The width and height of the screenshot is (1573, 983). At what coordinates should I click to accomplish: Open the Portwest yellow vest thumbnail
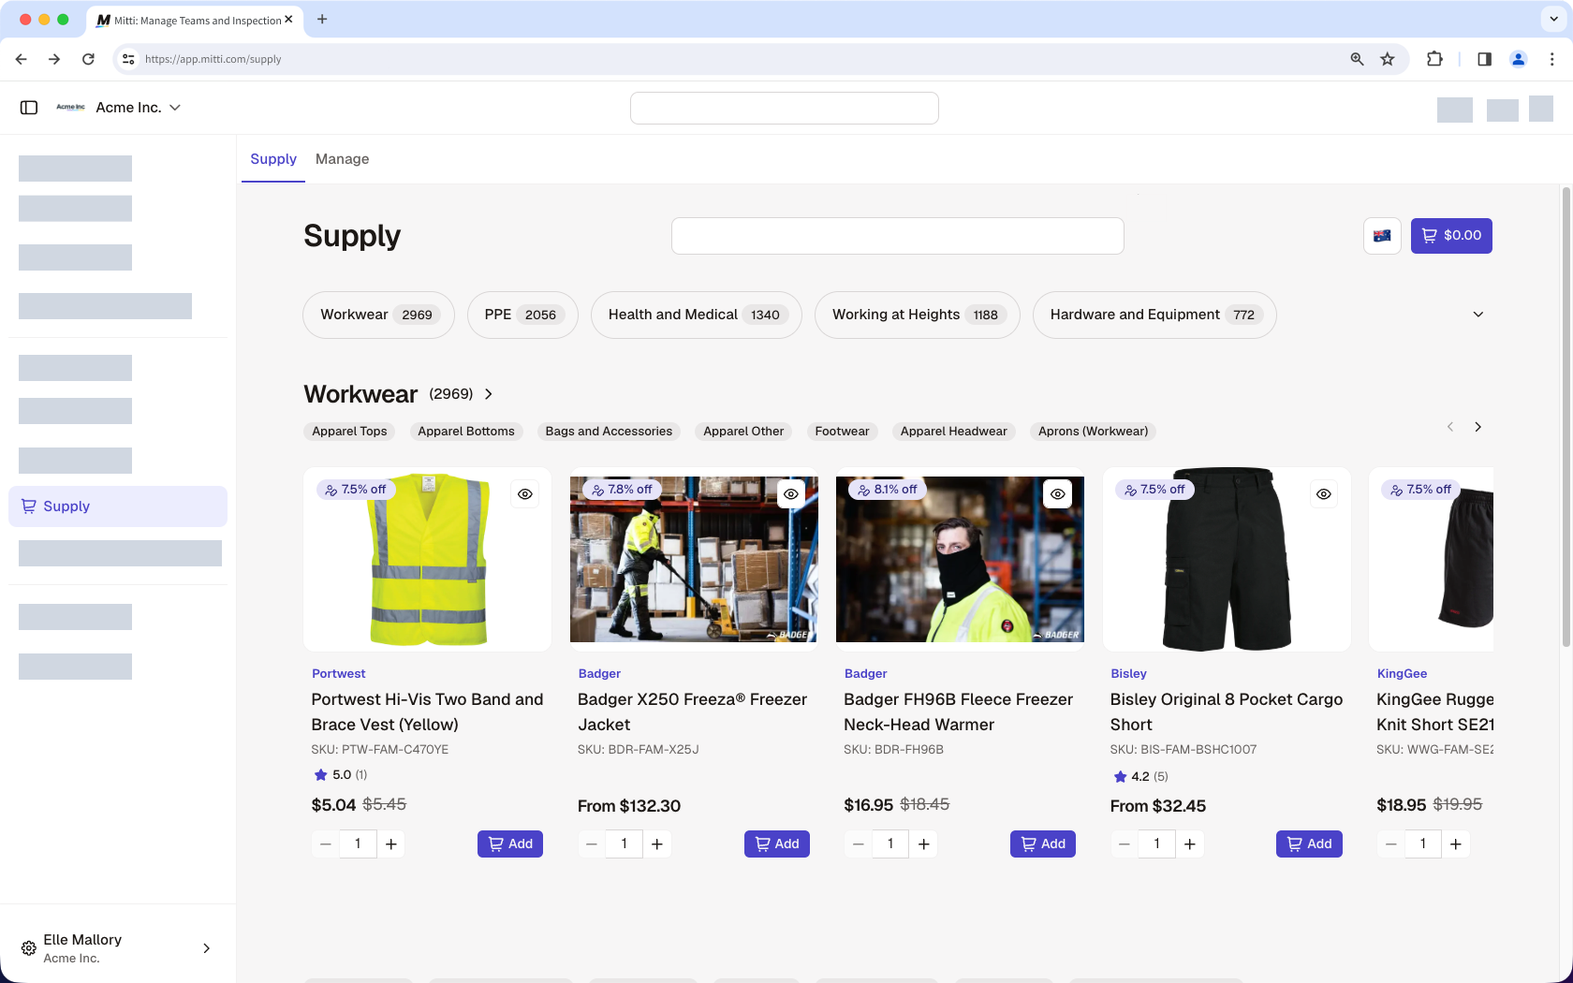click(x=428, y=560)
